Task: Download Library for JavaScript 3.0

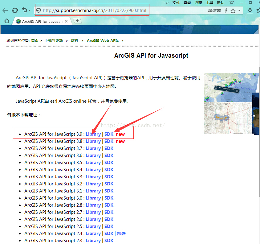Action: tap(93, 198)
